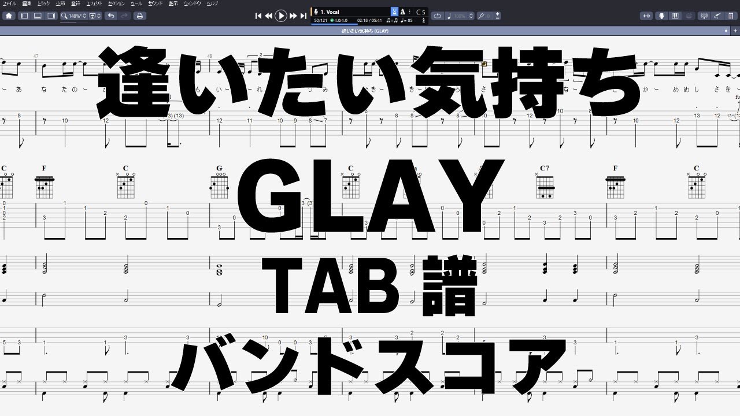Click the Undo arrow icon
The width and height of the screenshot is (740, 416).
(x=112, y=16)
